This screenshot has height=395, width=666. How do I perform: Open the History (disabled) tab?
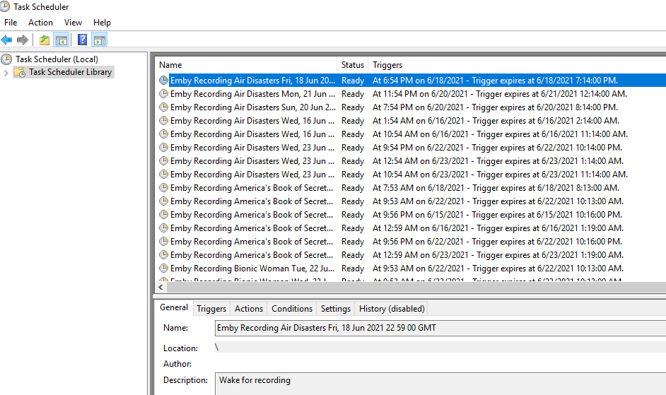point(391,309)
